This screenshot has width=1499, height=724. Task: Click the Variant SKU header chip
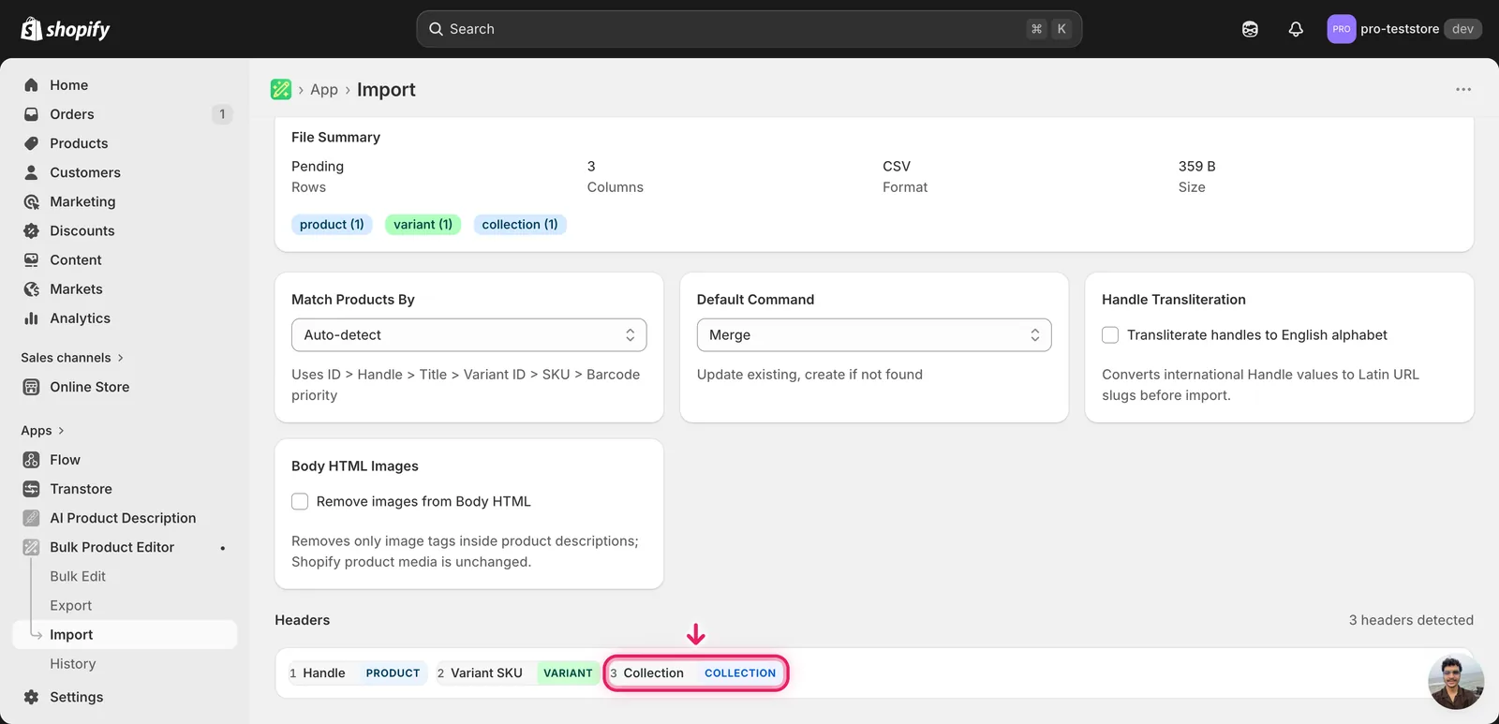point(518,673)
